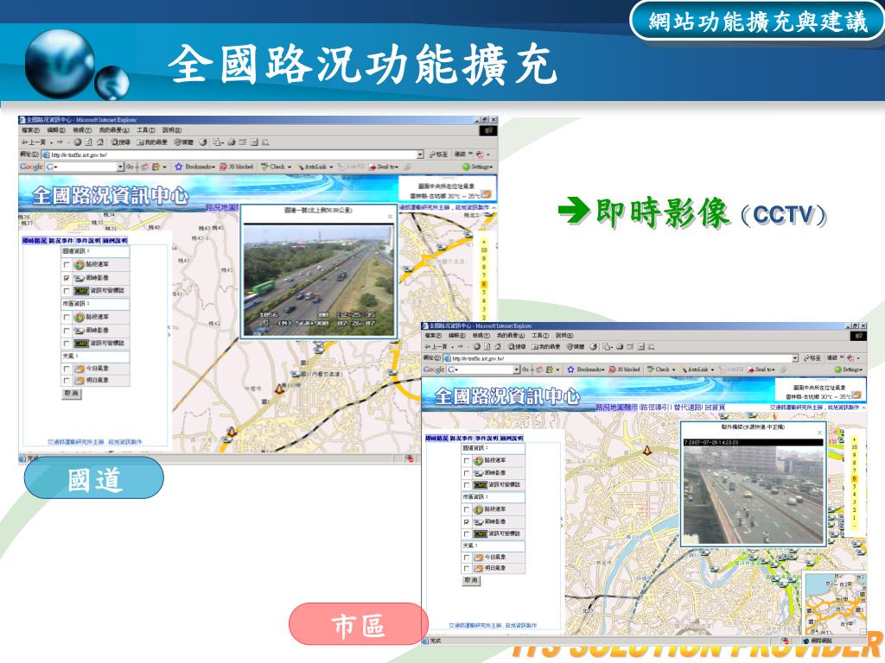Open the 檔案 (File) menu in the 國道 window
This screenshot has height=663, width=885.
coord(30,130)
